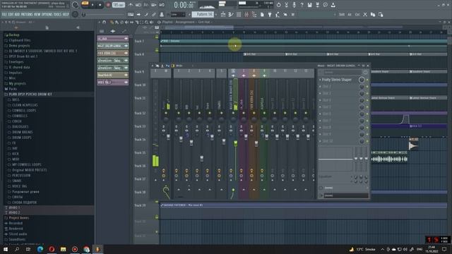Click the view browser toolbar icon
Screen dimensions: 452x254
tap(254, 14)
